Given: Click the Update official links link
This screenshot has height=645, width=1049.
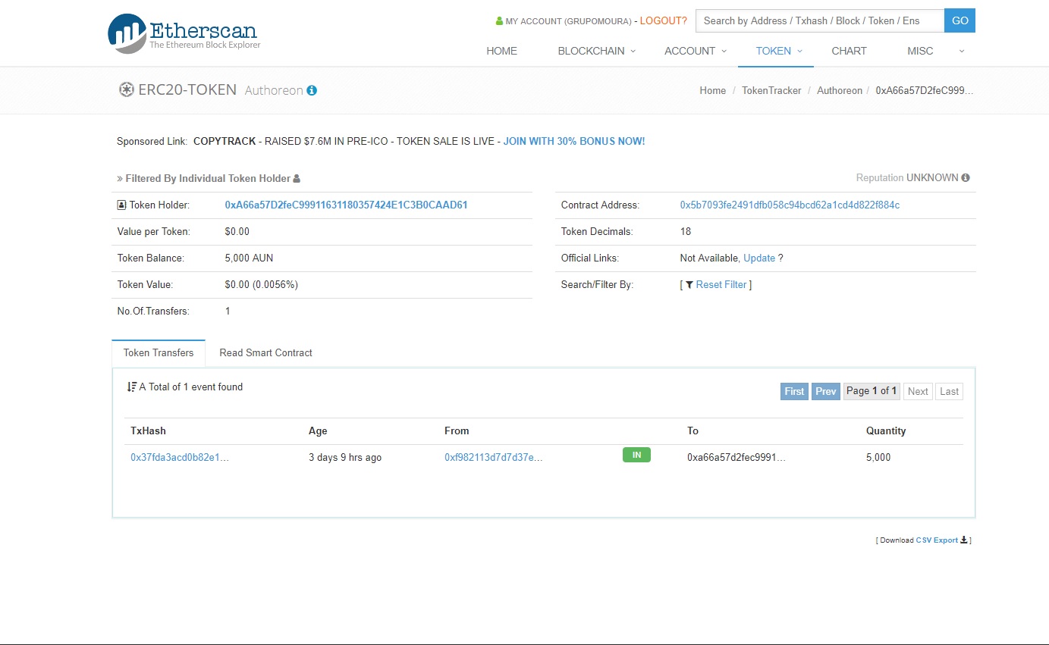Looking at the screenshot, I should pyautogui.click(x=759, y=258).
